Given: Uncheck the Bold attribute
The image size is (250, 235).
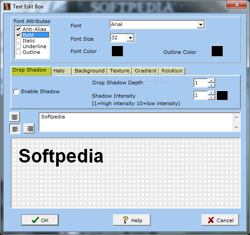Looking at the screenshot, I should click(x=19, y=35).
